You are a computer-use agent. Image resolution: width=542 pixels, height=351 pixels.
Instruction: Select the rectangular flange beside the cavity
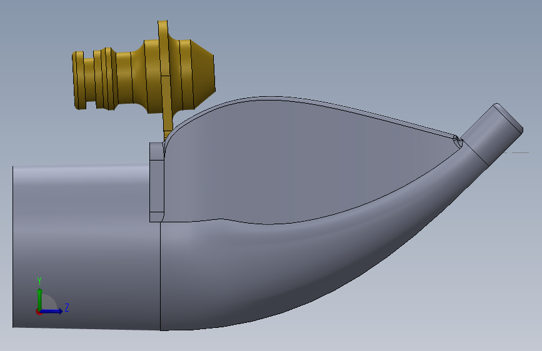coord(156,182)
